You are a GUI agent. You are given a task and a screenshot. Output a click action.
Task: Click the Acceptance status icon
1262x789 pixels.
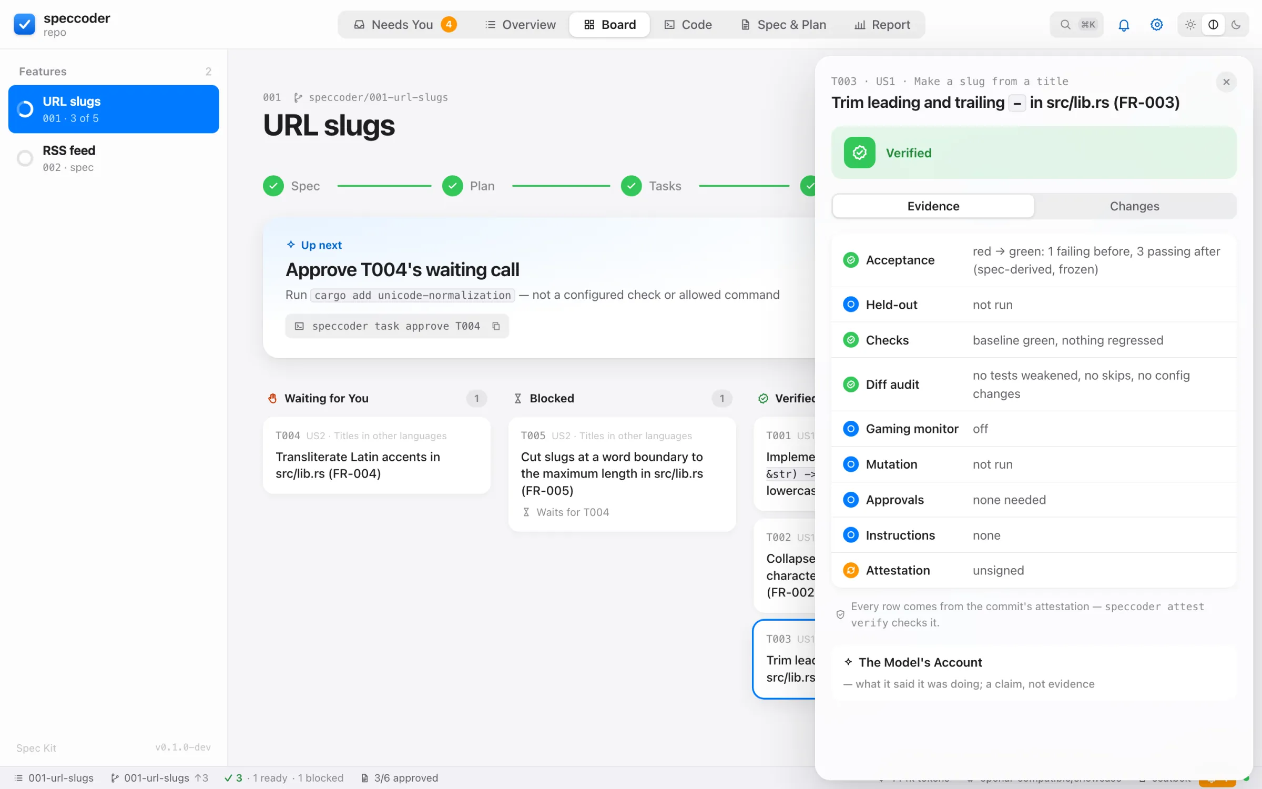click(851, 260)
